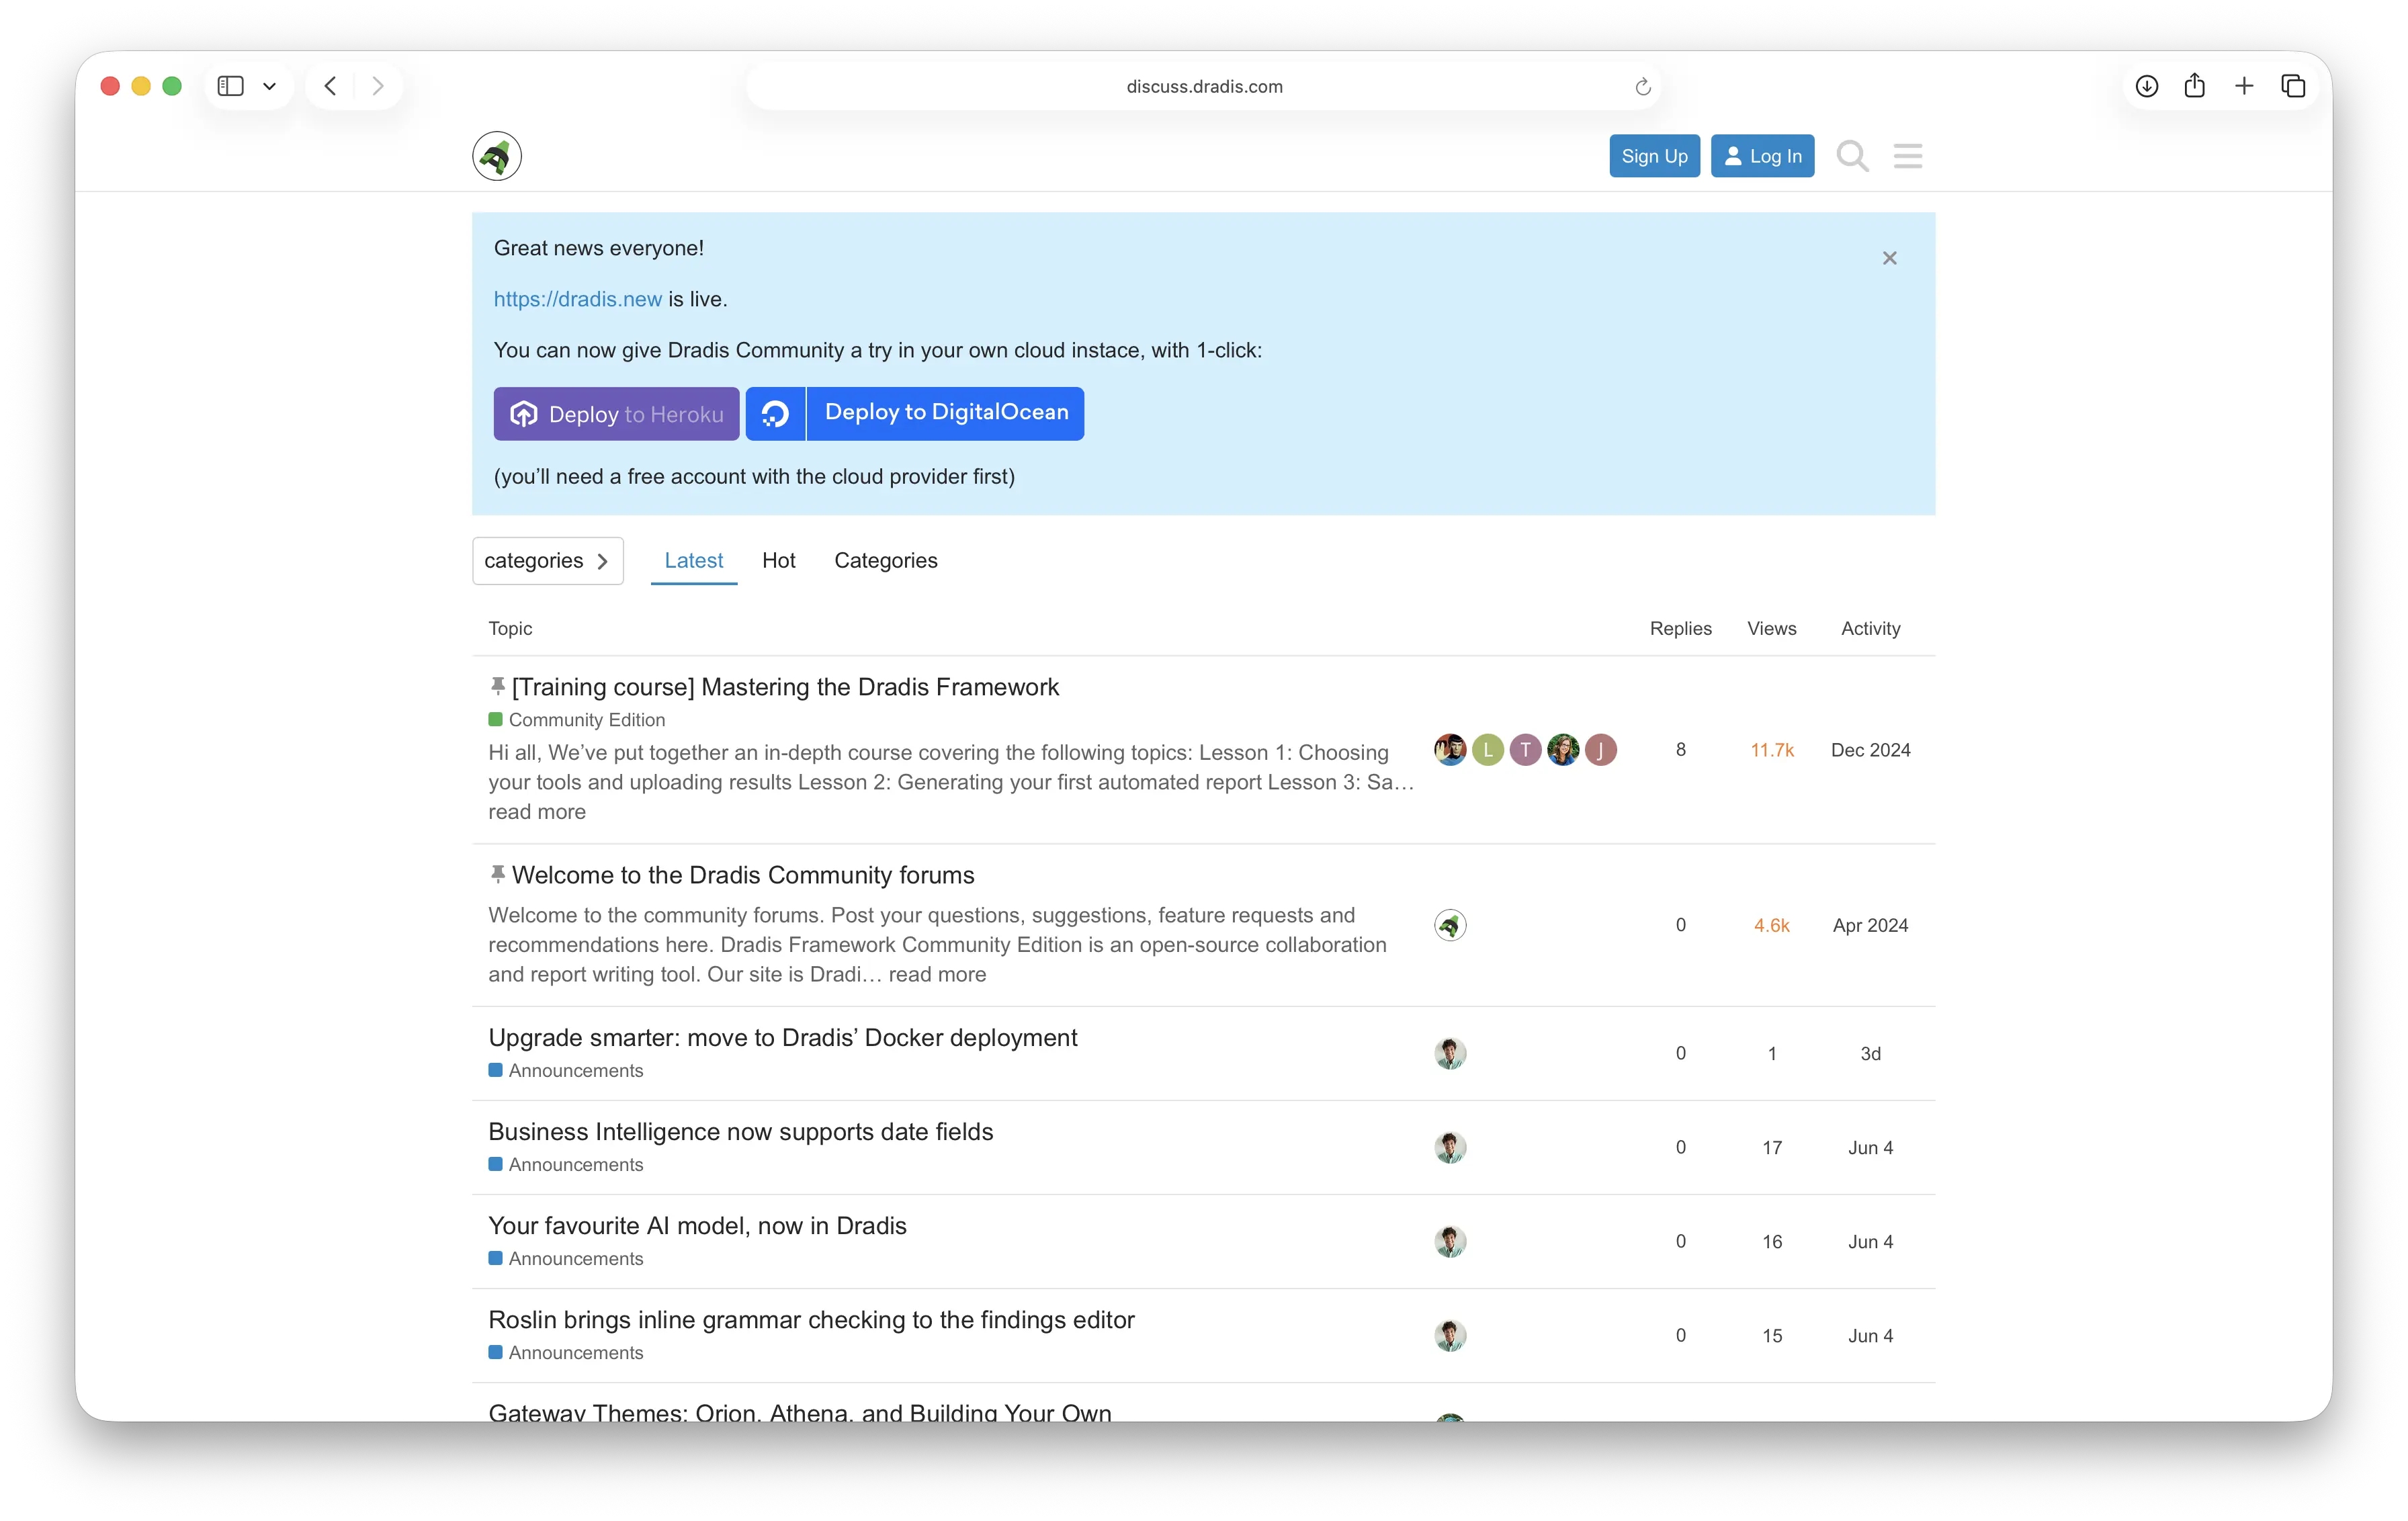Click Apr 2024 activity date of Welcome topic

pyautogui.click(x=1870, y=926)
